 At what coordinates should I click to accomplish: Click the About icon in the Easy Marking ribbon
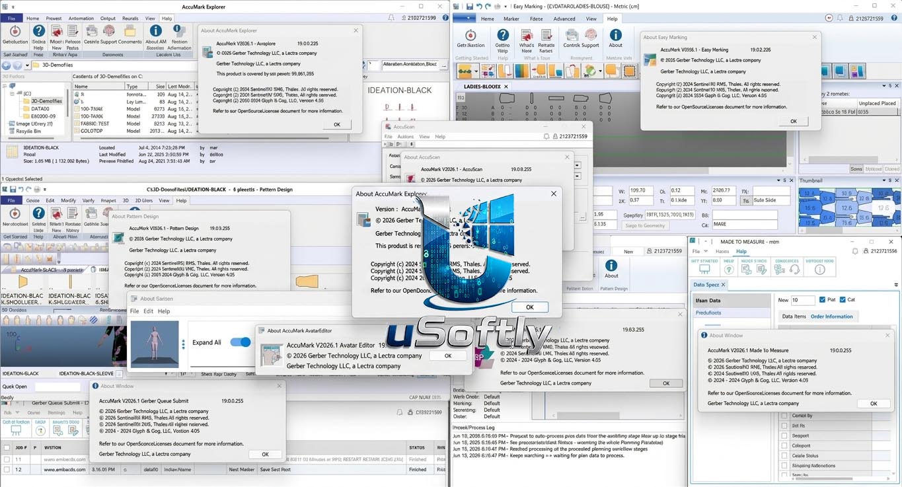(615, 34)
